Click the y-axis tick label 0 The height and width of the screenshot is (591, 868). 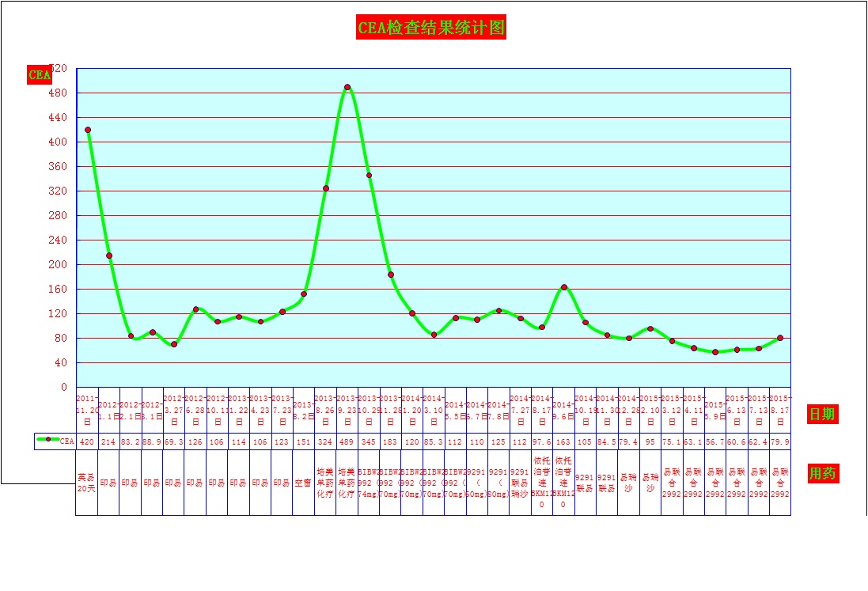63,388
